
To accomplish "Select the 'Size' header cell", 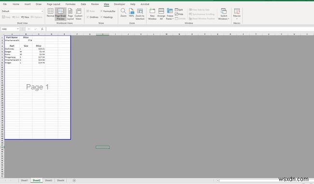I will [26, 46].
